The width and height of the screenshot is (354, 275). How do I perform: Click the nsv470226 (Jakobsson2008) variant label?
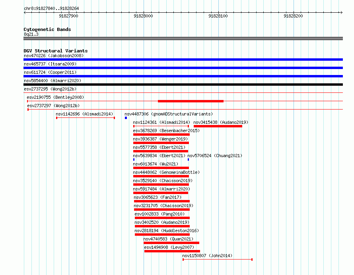pos(54,56)
